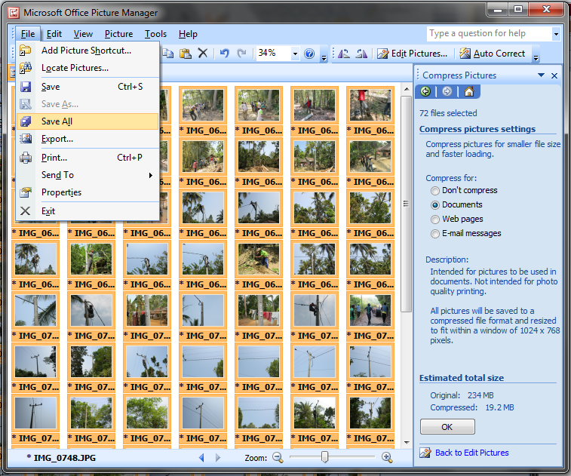Click the Print printer icon
The height and width of the screenshot is (476, 571).
25,158
